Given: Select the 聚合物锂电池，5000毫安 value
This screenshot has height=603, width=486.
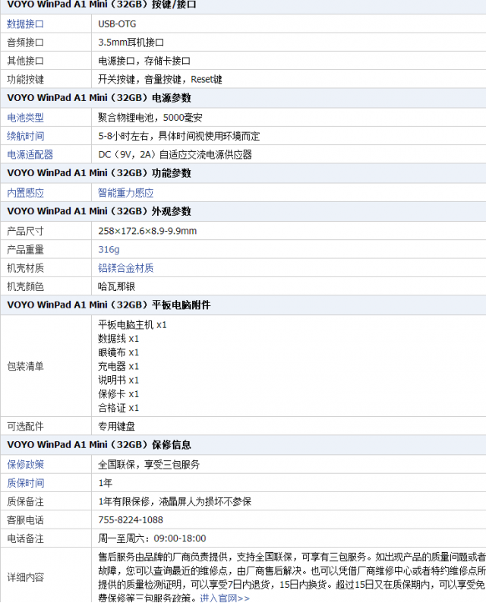Looking at the screenshot, I should [150, 118].
